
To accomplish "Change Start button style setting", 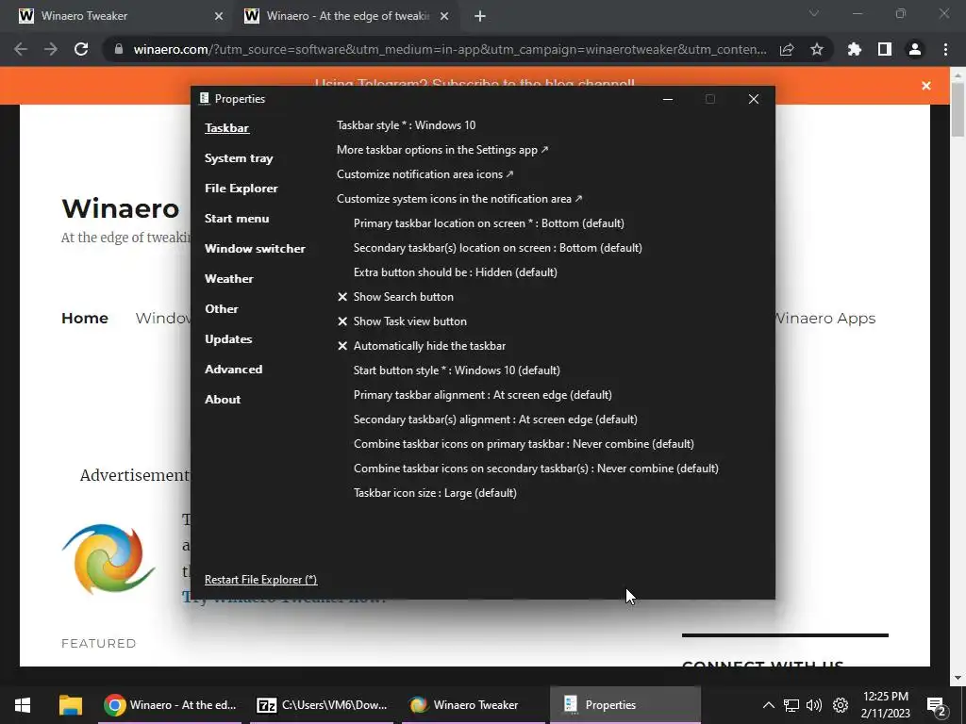I will (457, 370).
